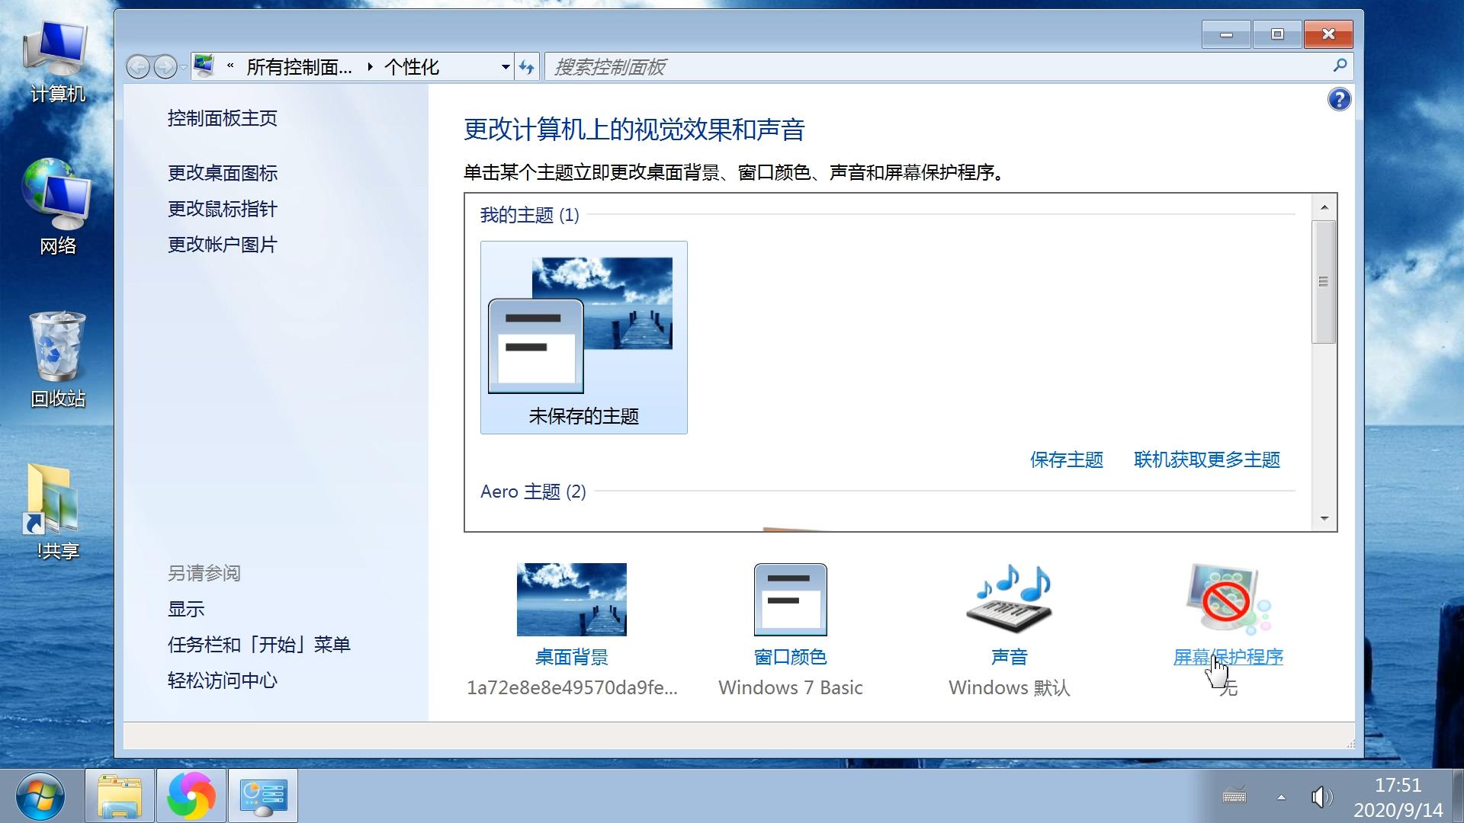Click the blue help question mark icon
This screenshot has height=823, width=1464.
pos(1339,99)
